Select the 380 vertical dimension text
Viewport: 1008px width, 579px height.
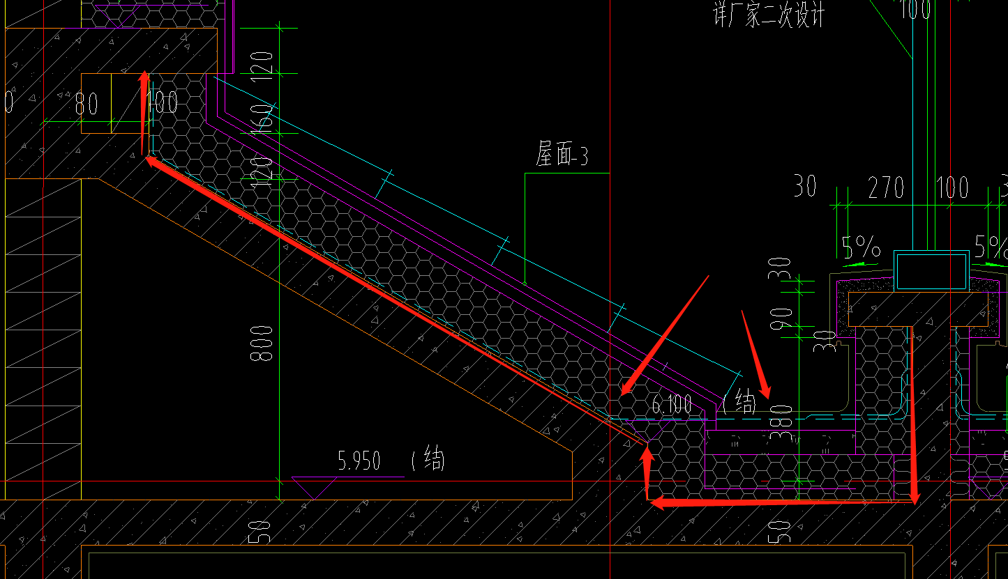783,424
